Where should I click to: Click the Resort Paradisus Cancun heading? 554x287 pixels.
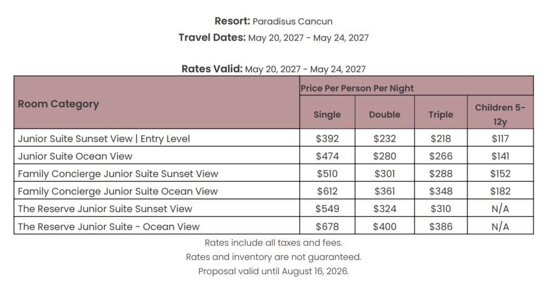pyautogui.click(x=273, y=21)
